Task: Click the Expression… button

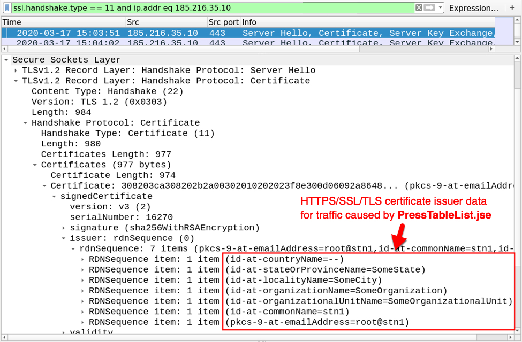Action: click(x=473, y=8)
